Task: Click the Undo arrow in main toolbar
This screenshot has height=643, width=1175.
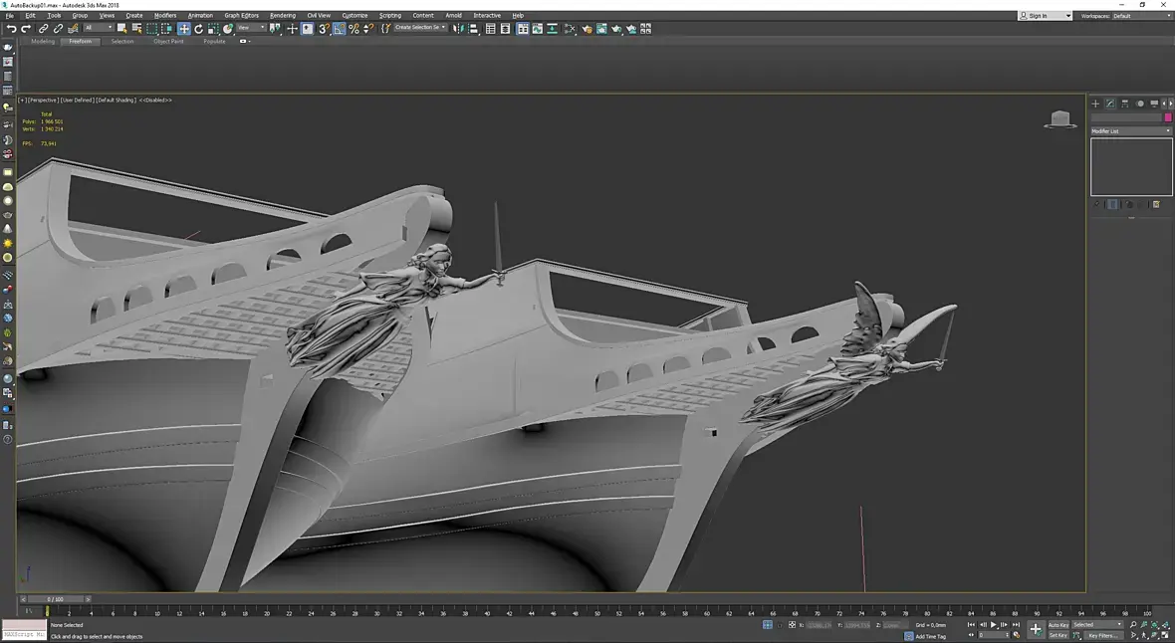Action: click(x=11, y=29)
